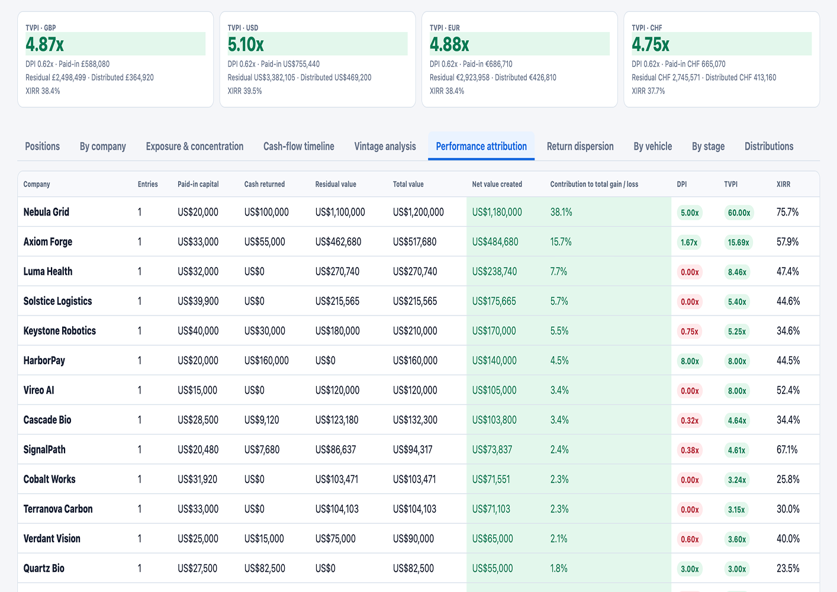This screenshot has width=837, height=592.
Task: Click Keystone Robotics' 0.75x DPI badge
Action: pos(689,331)
